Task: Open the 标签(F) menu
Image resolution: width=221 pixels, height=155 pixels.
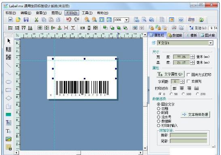Action: (x=11, y=13)
